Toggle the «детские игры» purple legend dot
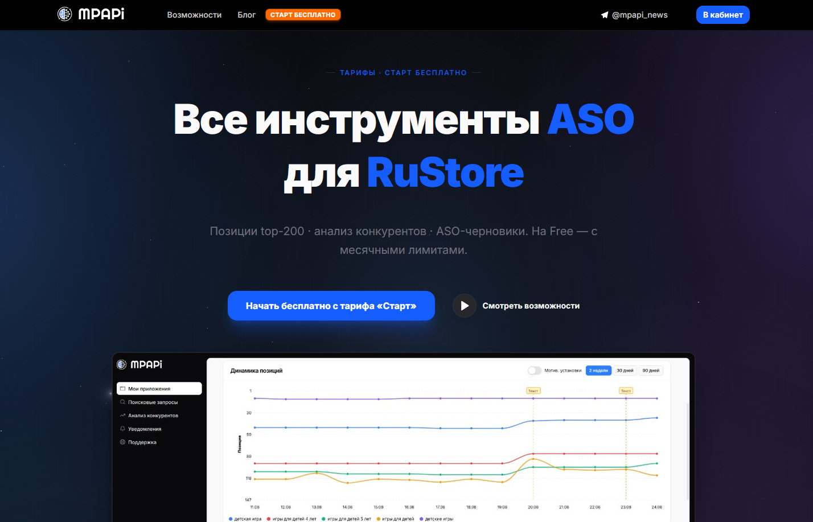This screenshot has height=522, width=813. [421, 519]
